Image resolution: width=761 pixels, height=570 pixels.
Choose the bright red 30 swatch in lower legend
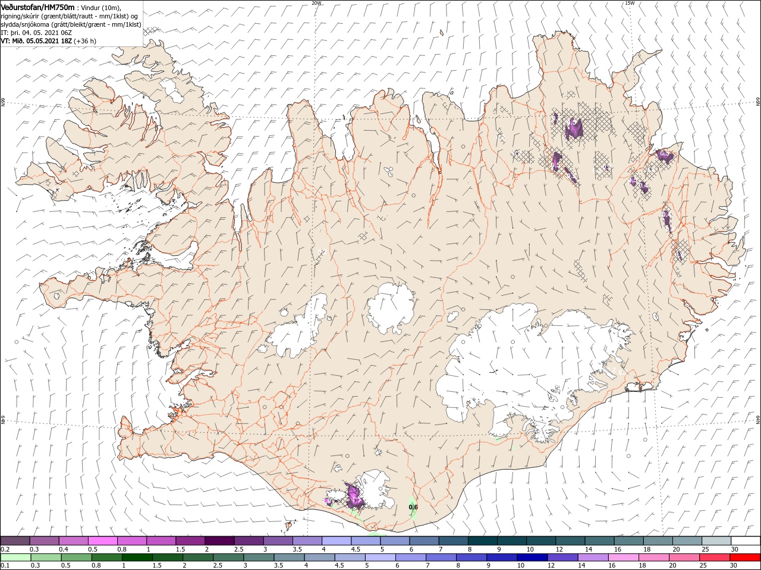[745, 558]
